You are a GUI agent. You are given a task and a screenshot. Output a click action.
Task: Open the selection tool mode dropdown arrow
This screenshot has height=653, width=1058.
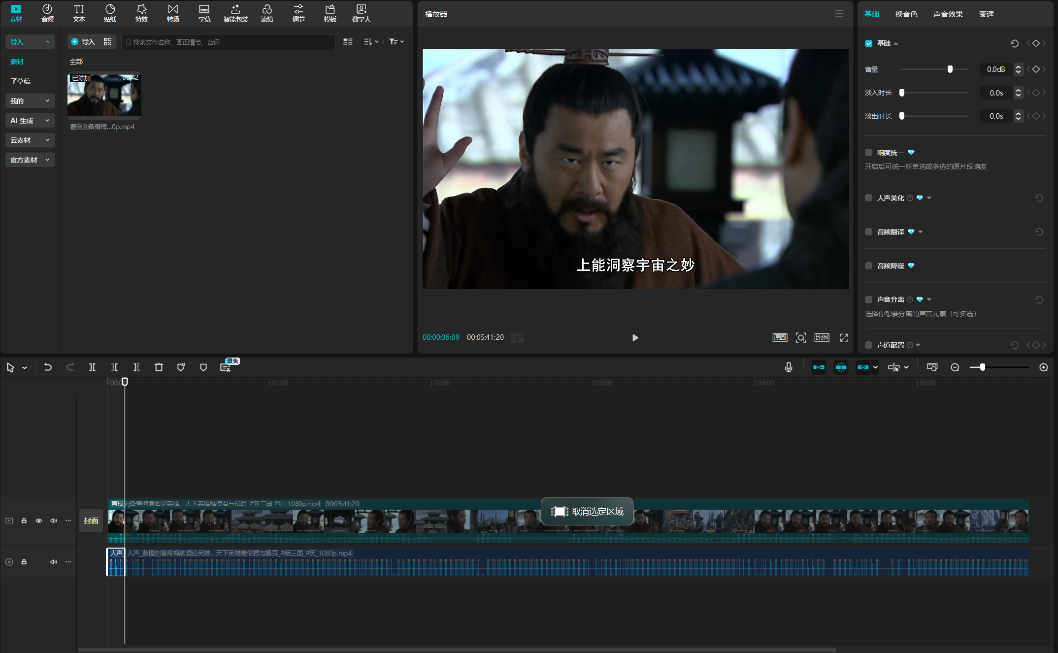coord(25,368)
